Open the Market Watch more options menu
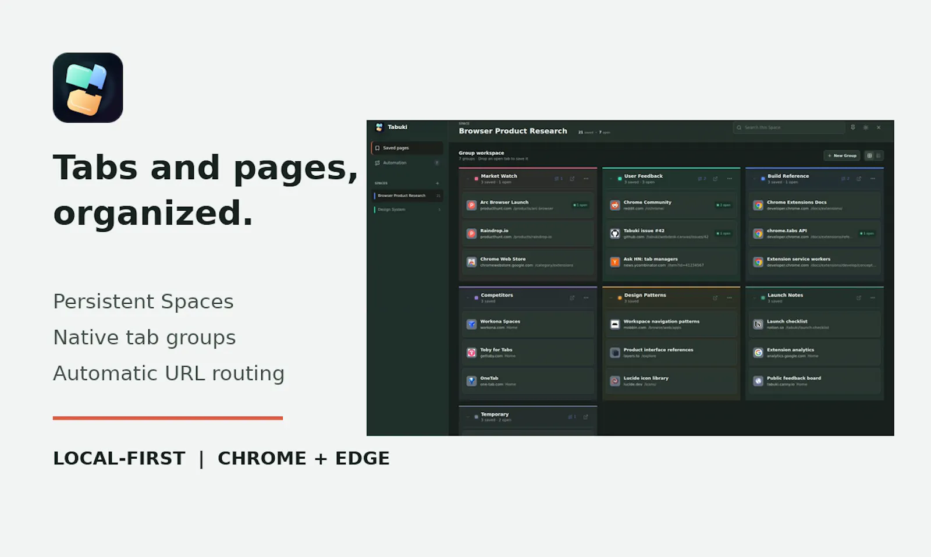This screenshot has height=557, width=931. (586, 179)
